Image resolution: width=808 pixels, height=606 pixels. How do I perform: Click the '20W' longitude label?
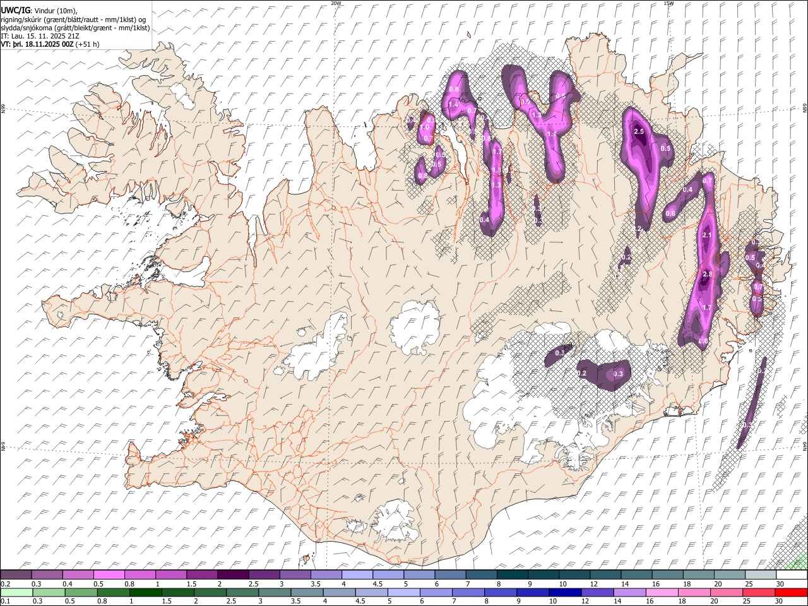click(x=336, y=3)
